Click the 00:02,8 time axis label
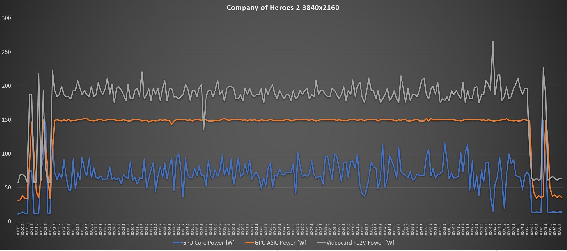Viewport: 567px width, 251px height. (x=50, y=230)
